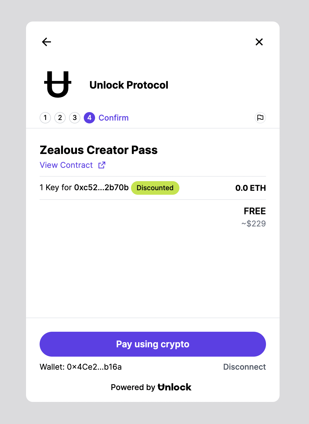309x424 pixels.
Task: Close the checkout dialog with the X
Action: pyautogui.click(x=259, y=42)
